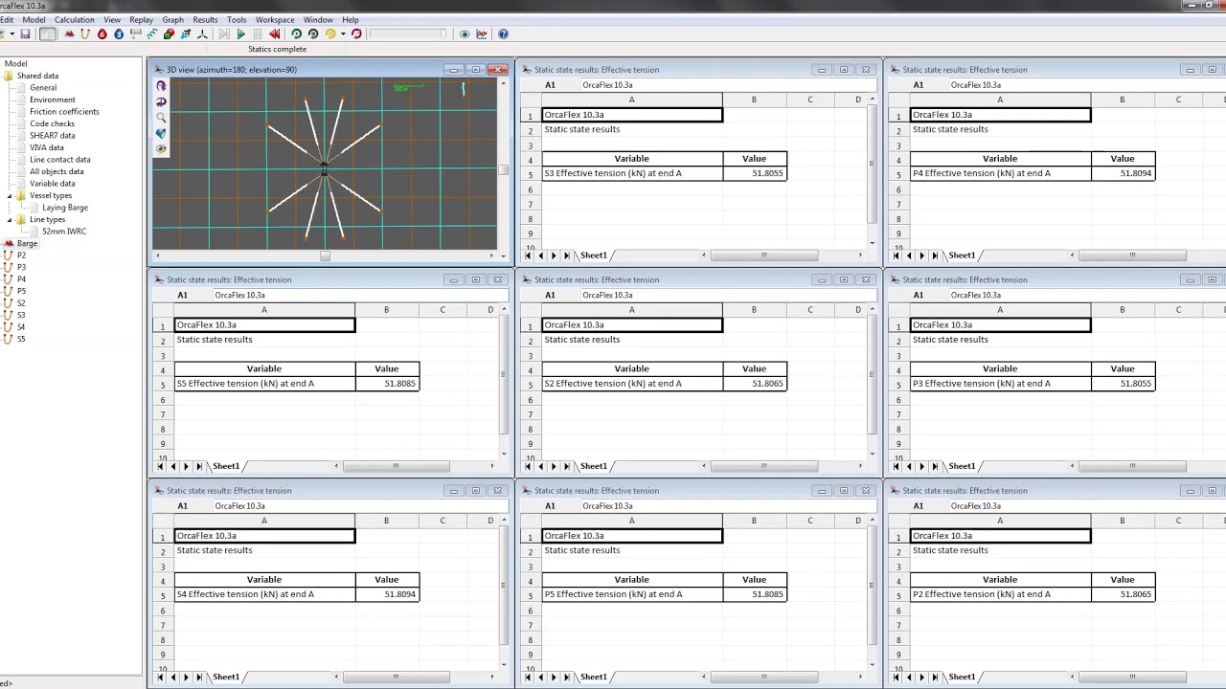
Task: Click column B header in S5 results window
Action: coord(386,310)
